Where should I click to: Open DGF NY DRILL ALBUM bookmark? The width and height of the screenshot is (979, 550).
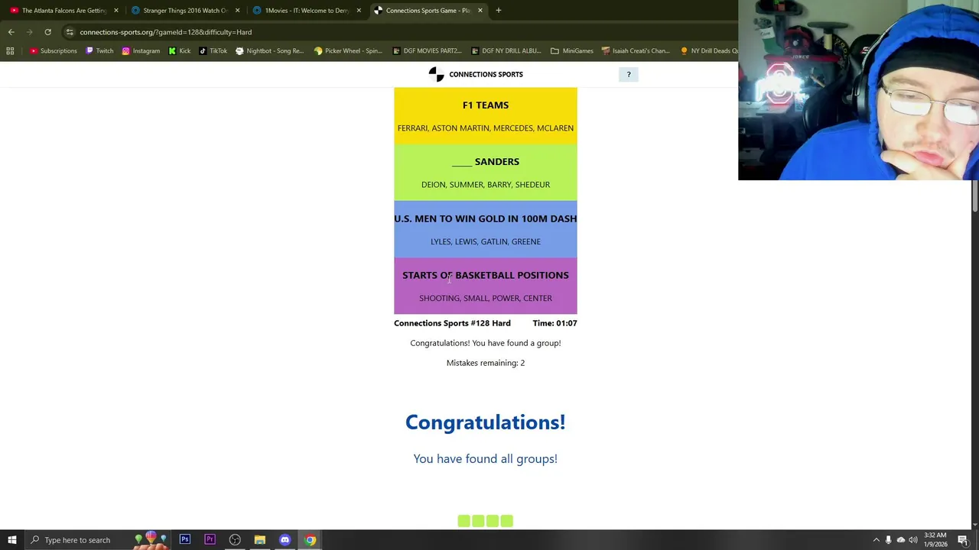(x=506, y=50)
